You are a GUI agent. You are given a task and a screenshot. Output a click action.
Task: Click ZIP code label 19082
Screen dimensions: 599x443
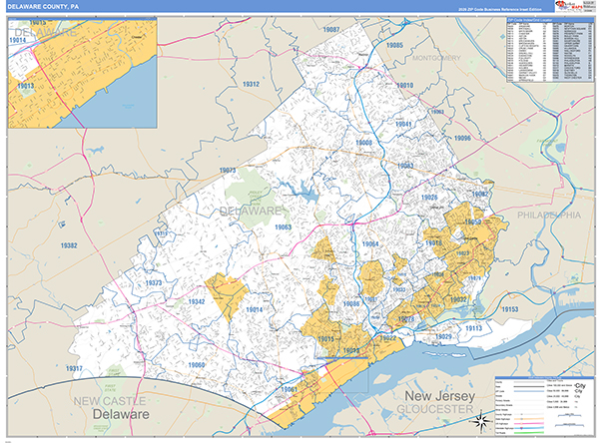coord(480,194)
